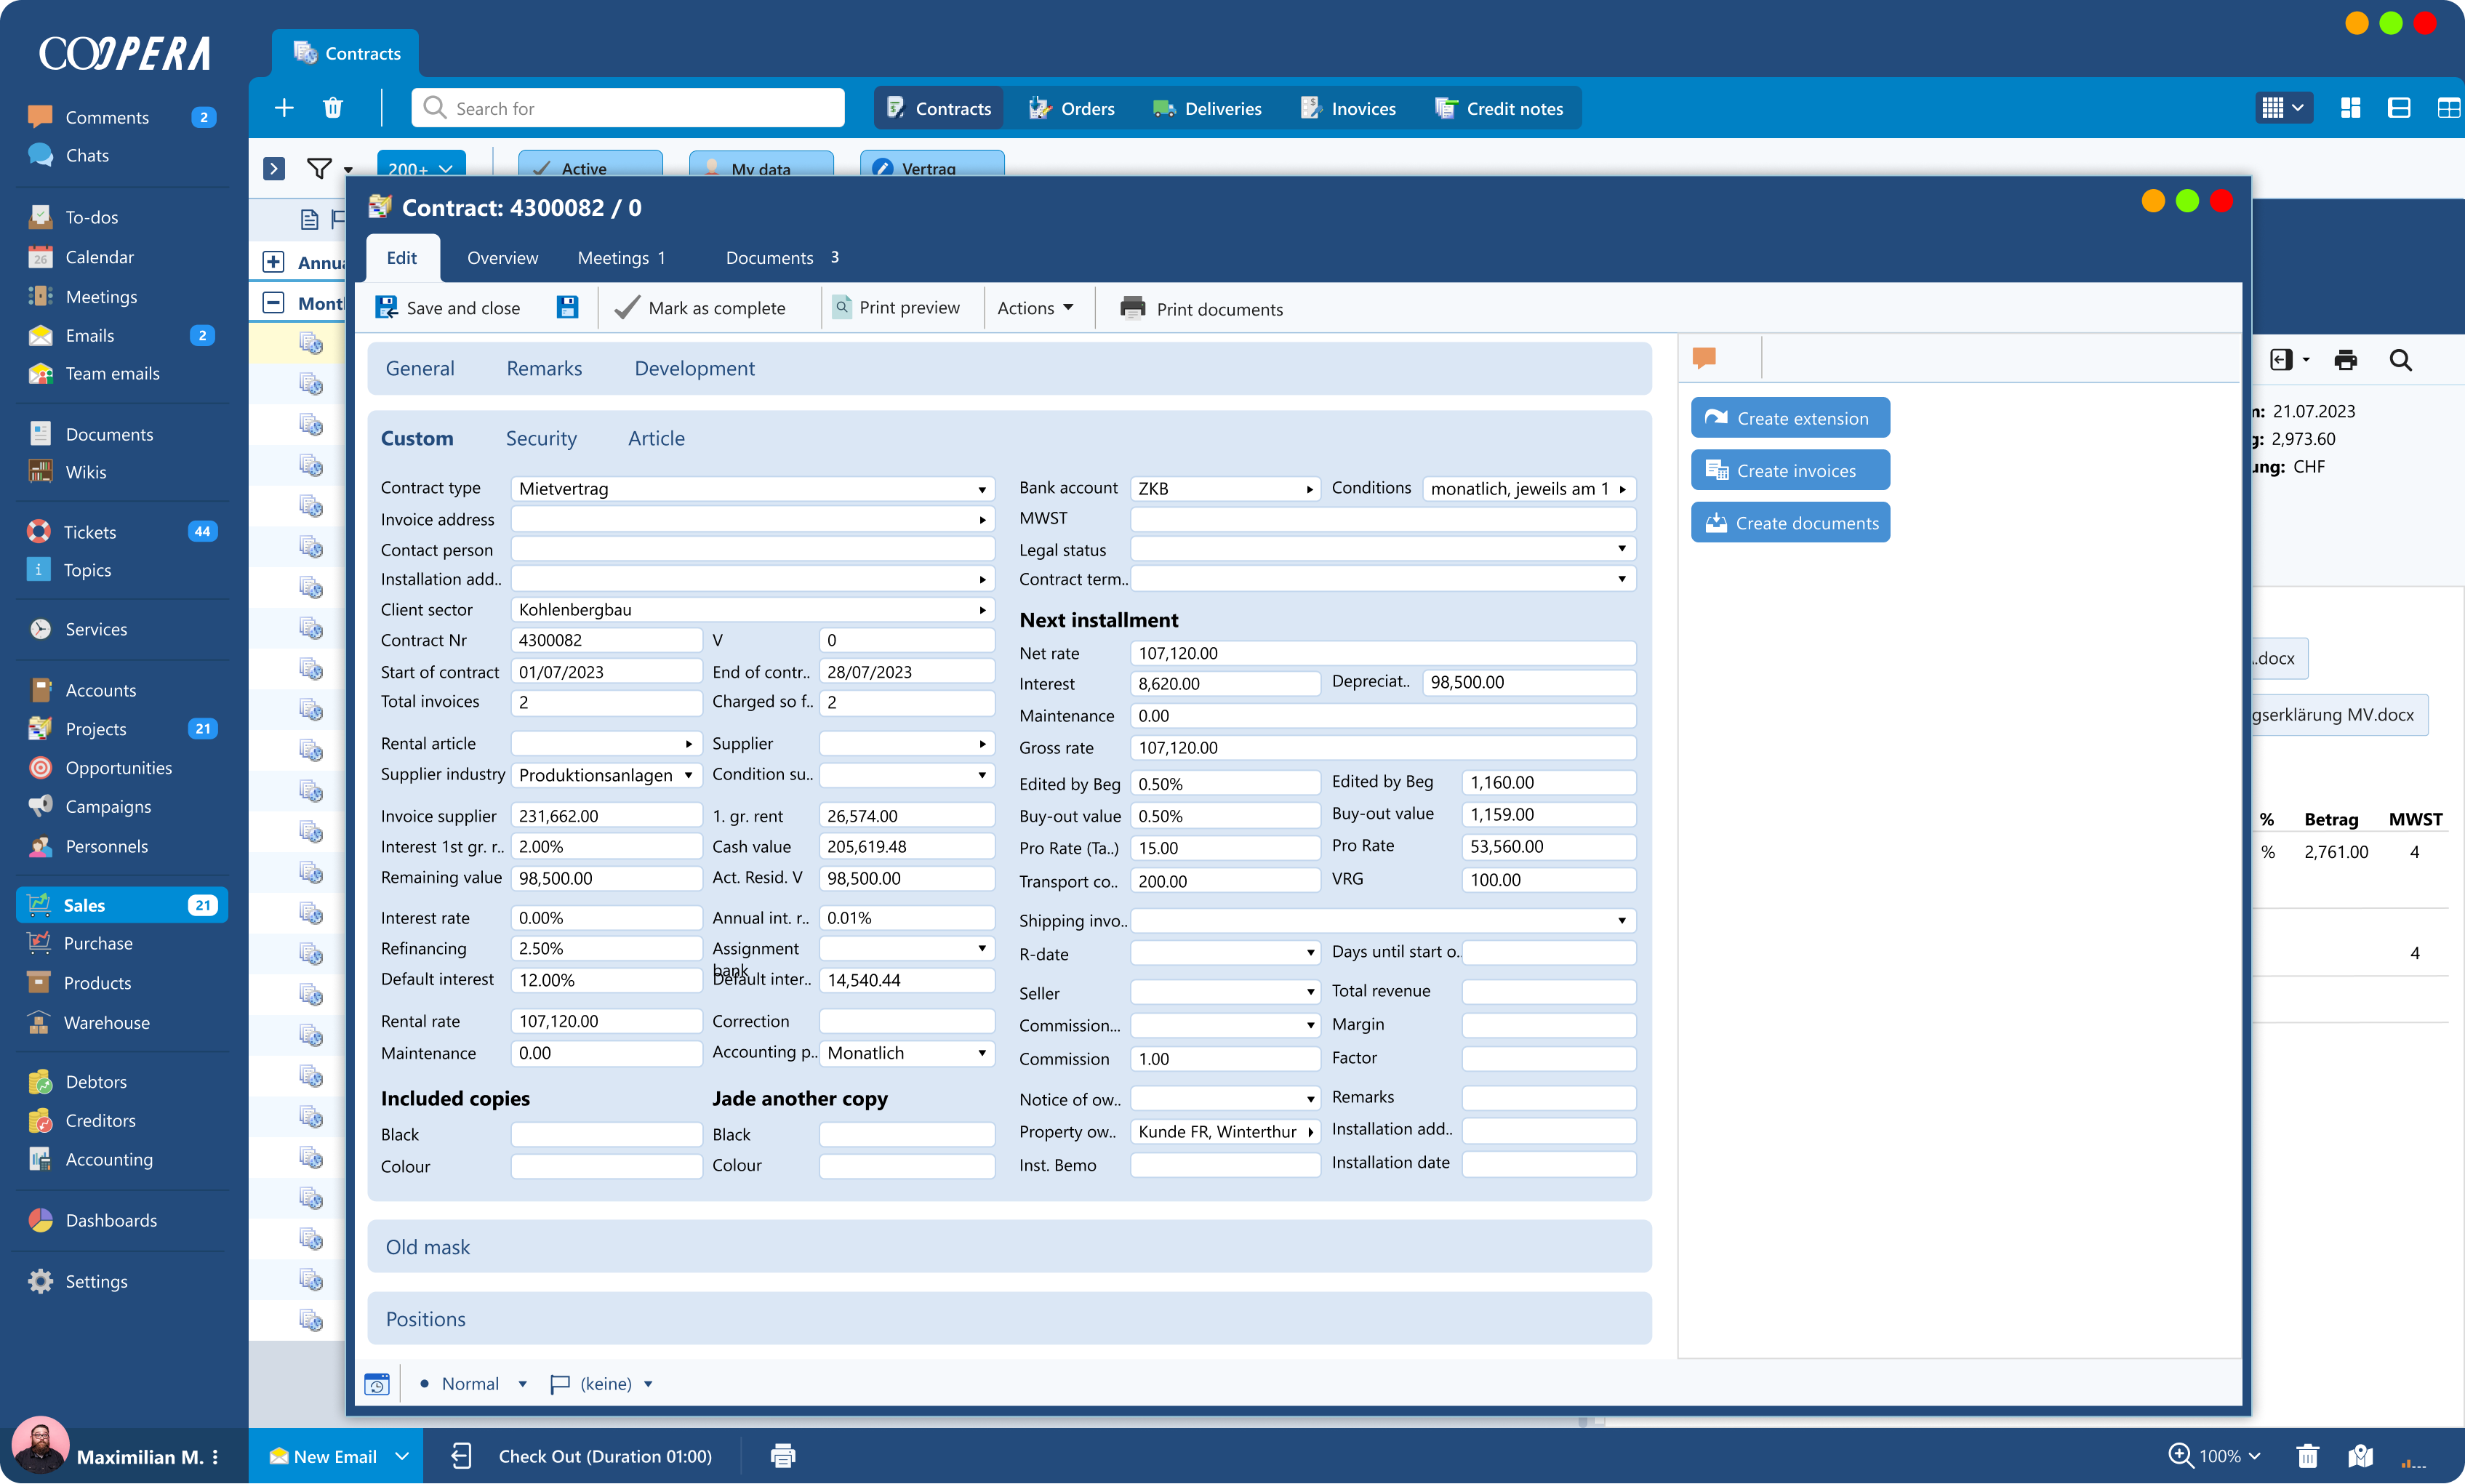
Task: Click the orange comment bubble icon
Action: tap(1704, 358)
